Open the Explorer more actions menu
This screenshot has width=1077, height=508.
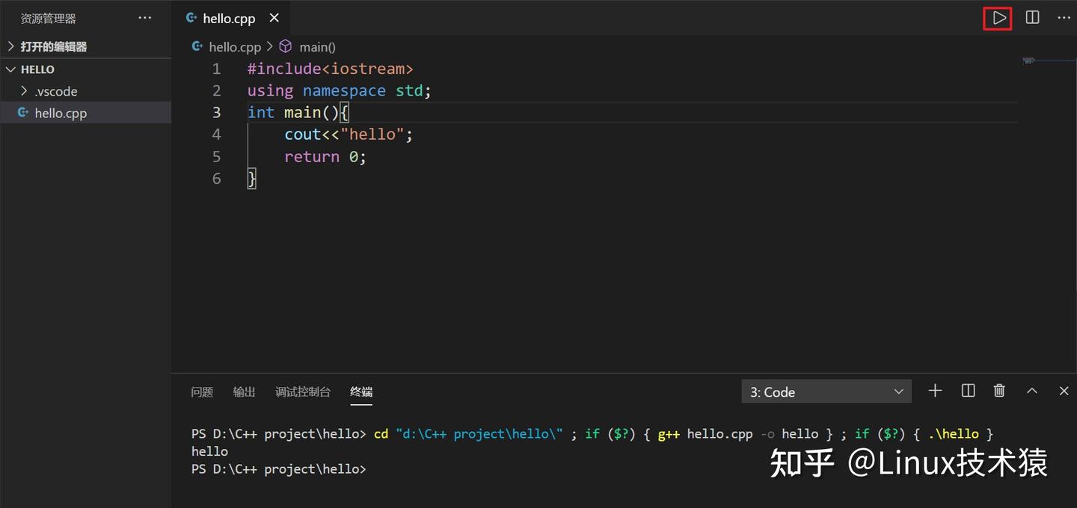144,17
